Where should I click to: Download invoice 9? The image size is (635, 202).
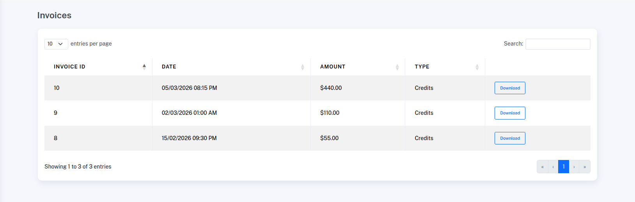tap(510, 113)
